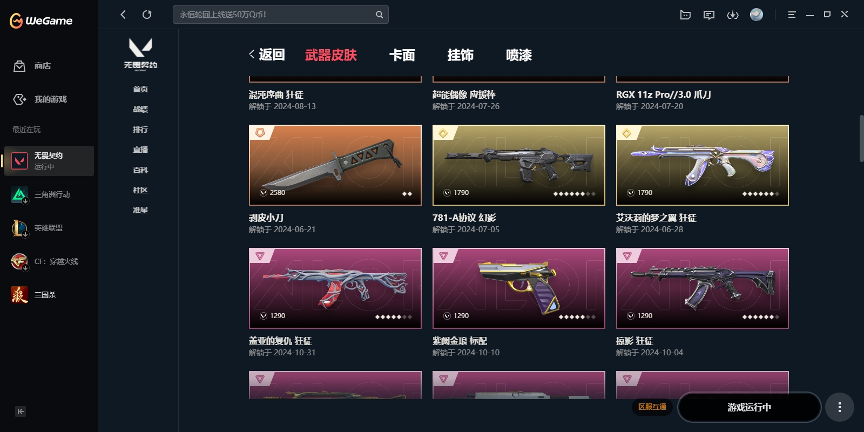Screen dimensions: 864x432
Task: Open the download manager icon
Action: [x=733, y=15]
